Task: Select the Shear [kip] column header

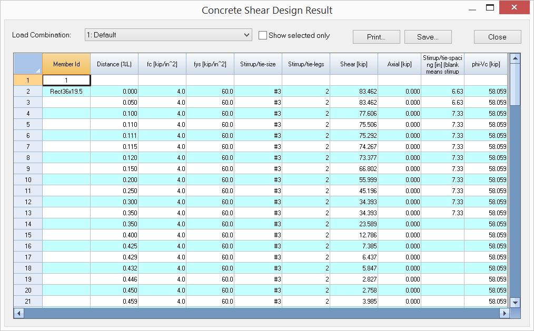Action: (354, 63)
